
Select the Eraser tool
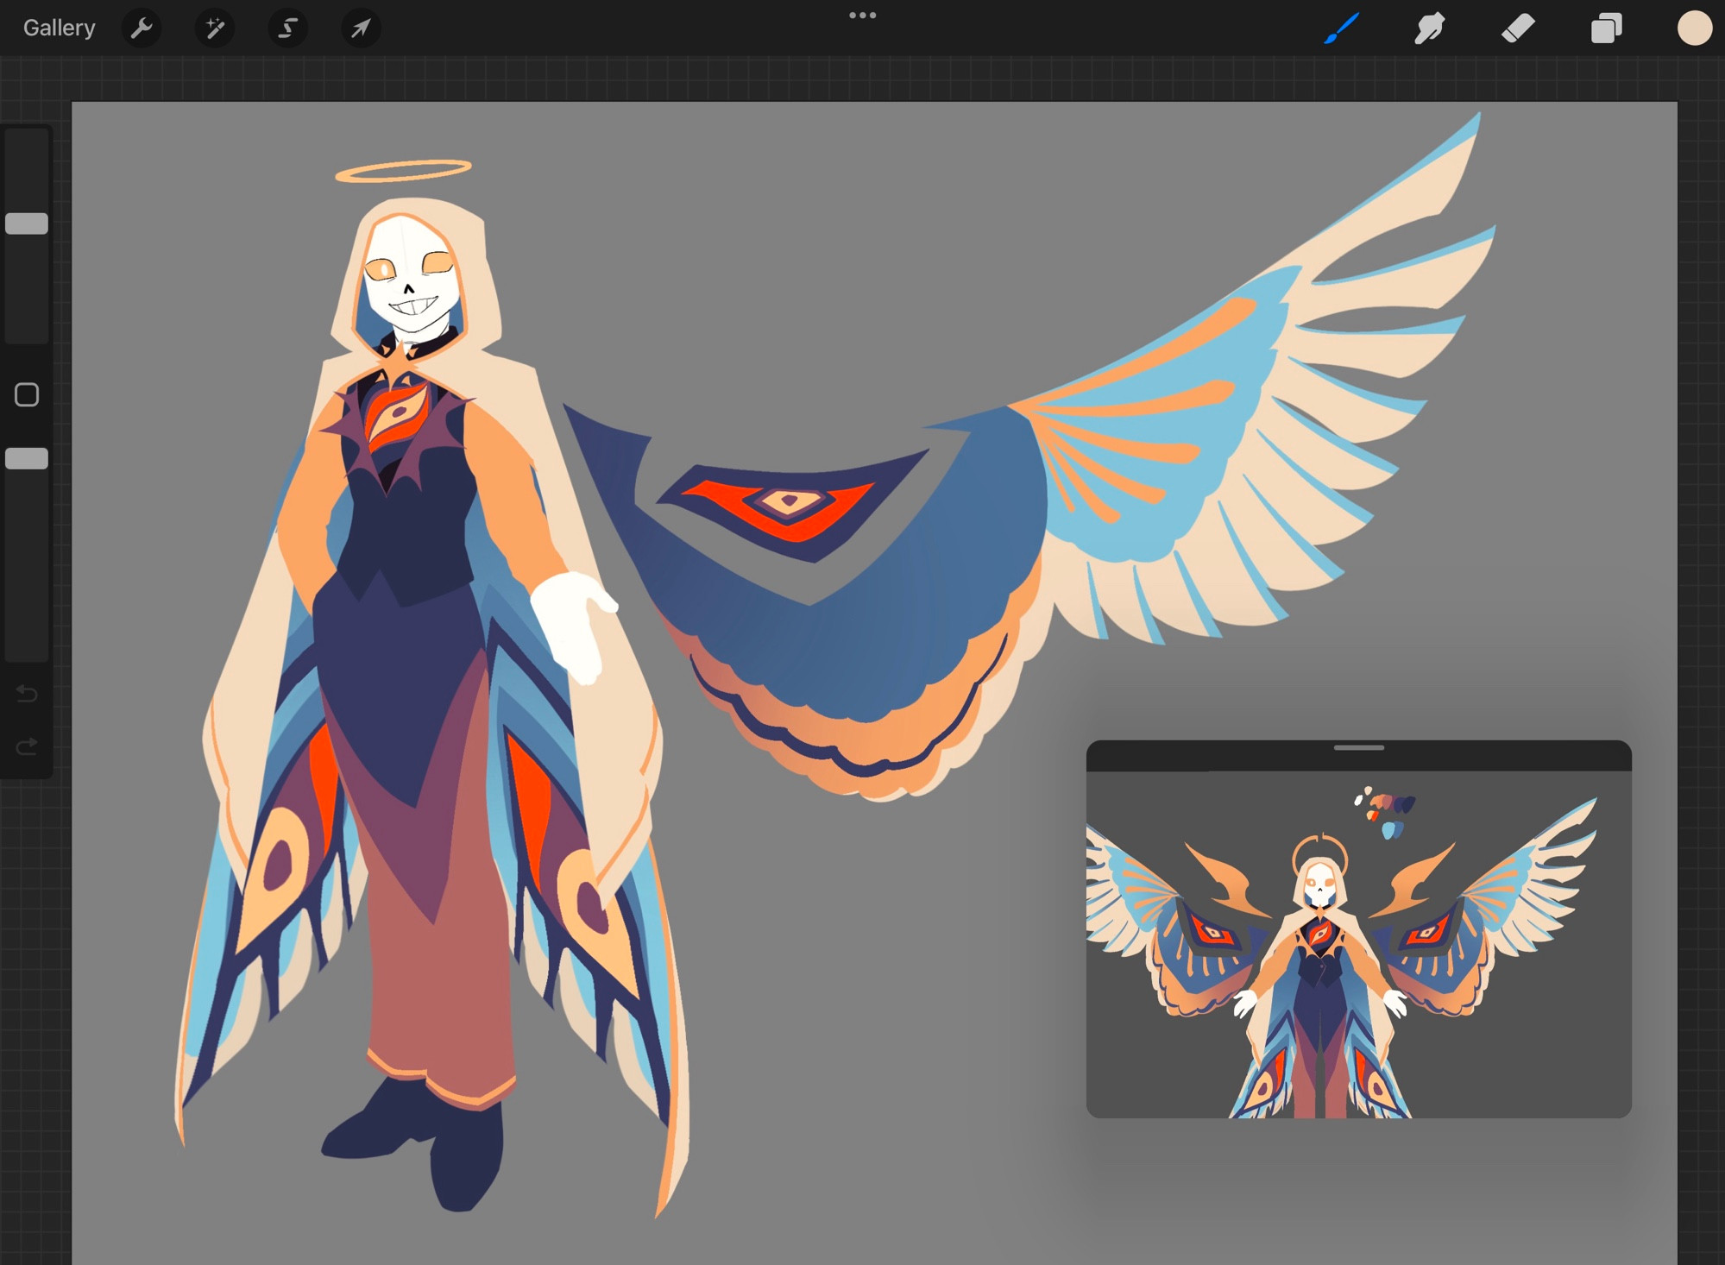[x=1518, y=28]
